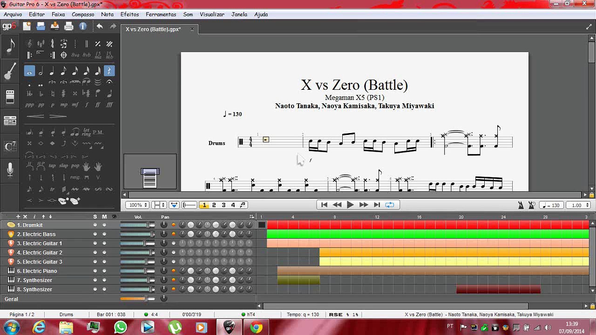Select the X vs Zero (Battle).gpx tab

coord(159,29)
